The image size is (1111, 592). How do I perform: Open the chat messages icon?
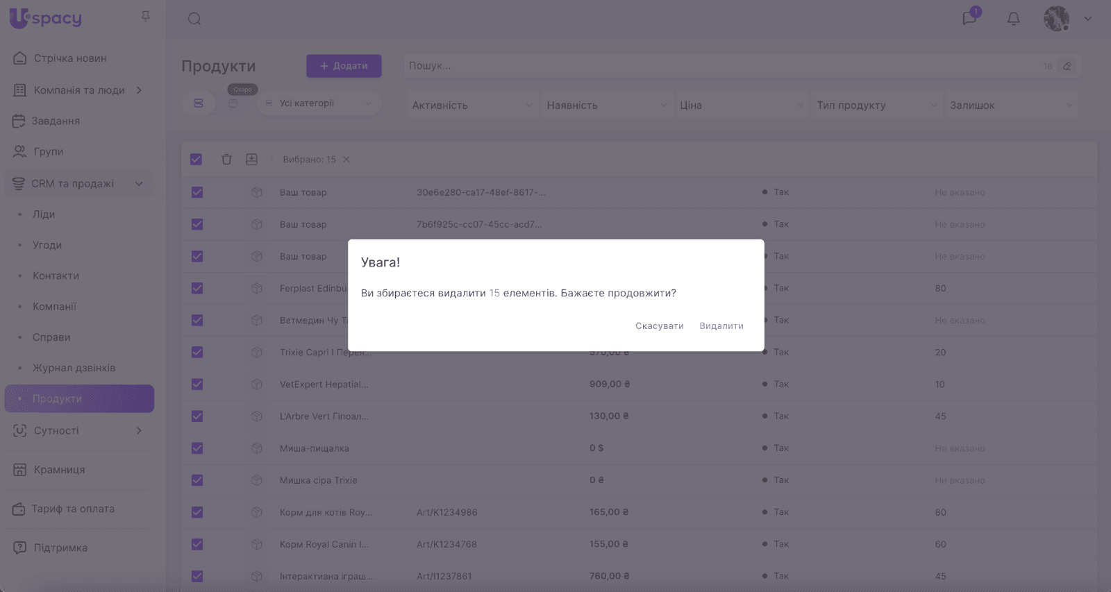969,19
